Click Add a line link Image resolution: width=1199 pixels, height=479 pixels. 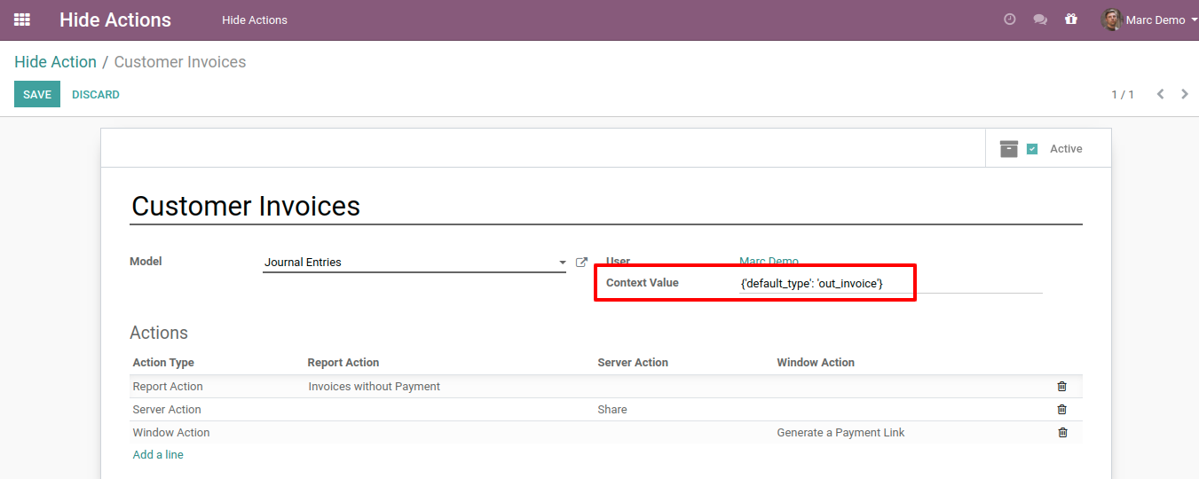pyautogui.click(x=158, y=455)
